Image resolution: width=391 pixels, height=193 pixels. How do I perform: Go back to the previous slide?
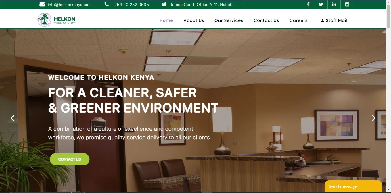12,118
